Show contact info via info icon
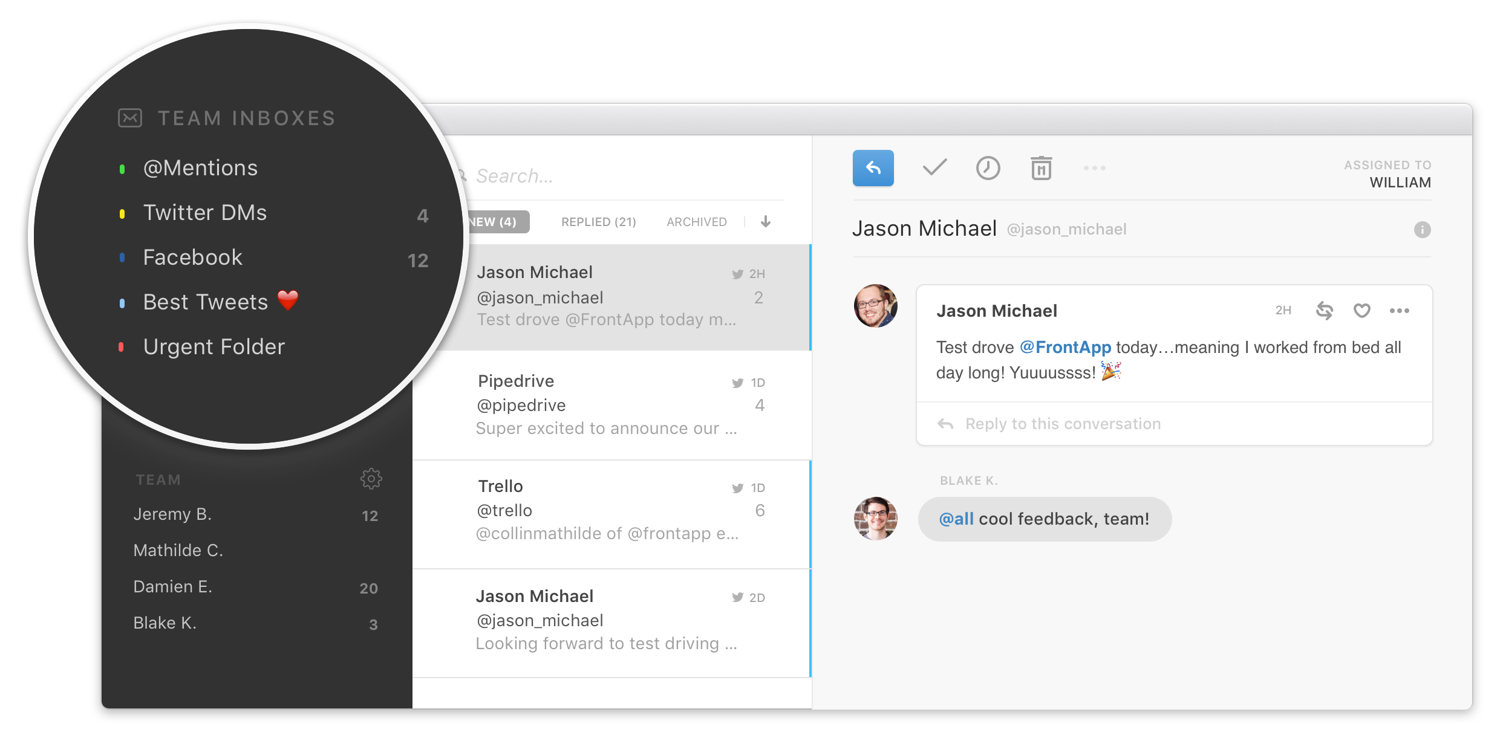The height and width of the screenshot is (735, 1500). click(x=1422, y=230)
